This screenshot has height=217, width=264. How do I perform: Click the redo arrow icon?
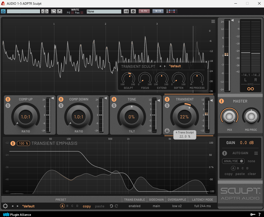116,206
